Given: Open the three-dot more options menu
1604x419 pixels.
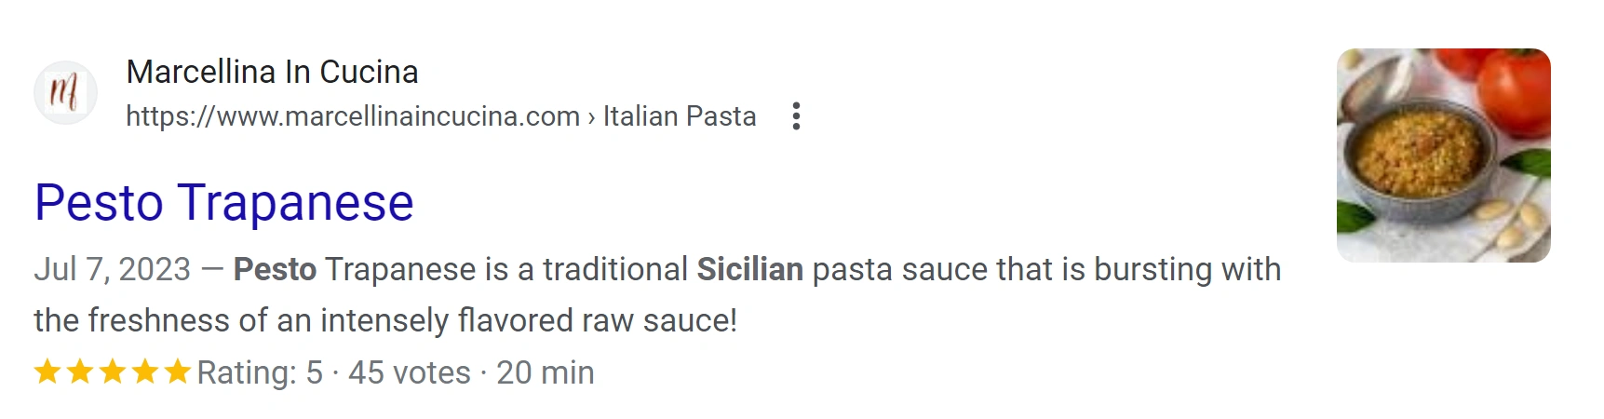Looking at the screenshot, I should pos(796,116).
